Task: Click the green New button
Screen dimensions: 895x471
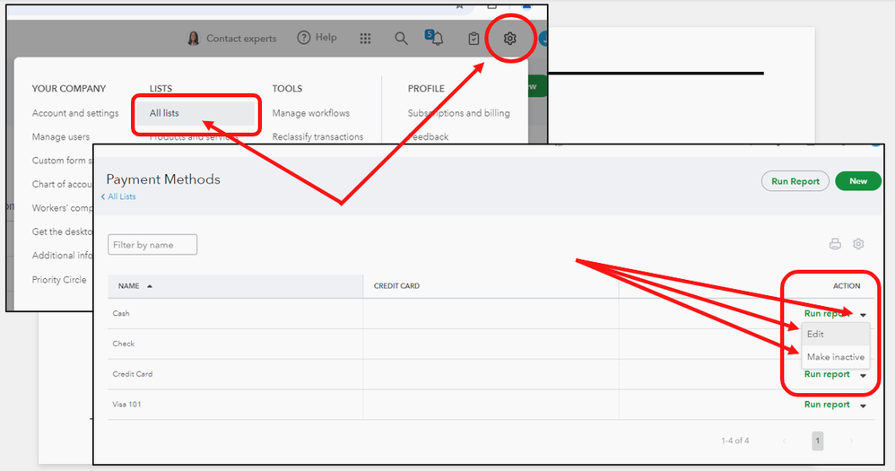Action: point(858,181)
